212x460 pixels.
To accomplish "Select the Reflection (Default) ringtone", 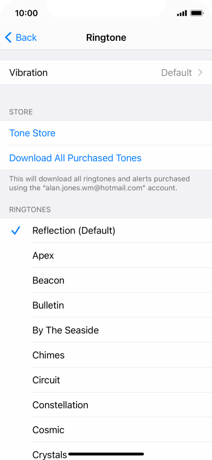I will point(106,231).
